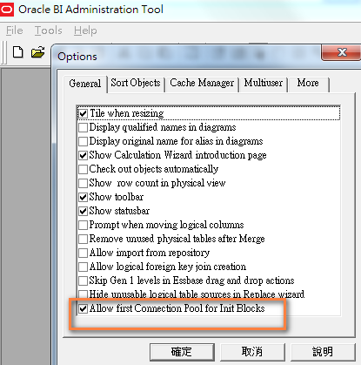Uncheck Show statusbar option
The image size is (361, 365).
(x=83, y=211)
